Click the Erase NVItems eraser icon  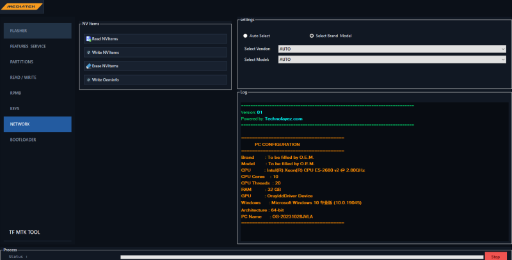[x=88, y=66]
